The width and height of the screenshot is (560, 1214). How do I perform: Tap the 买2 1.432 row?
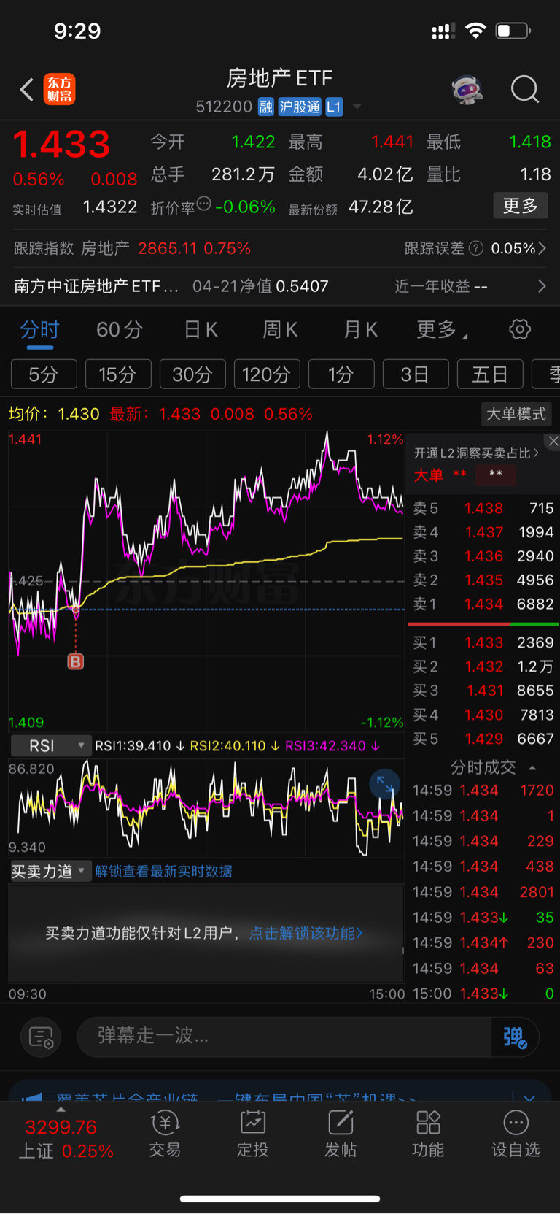point(483,666)
